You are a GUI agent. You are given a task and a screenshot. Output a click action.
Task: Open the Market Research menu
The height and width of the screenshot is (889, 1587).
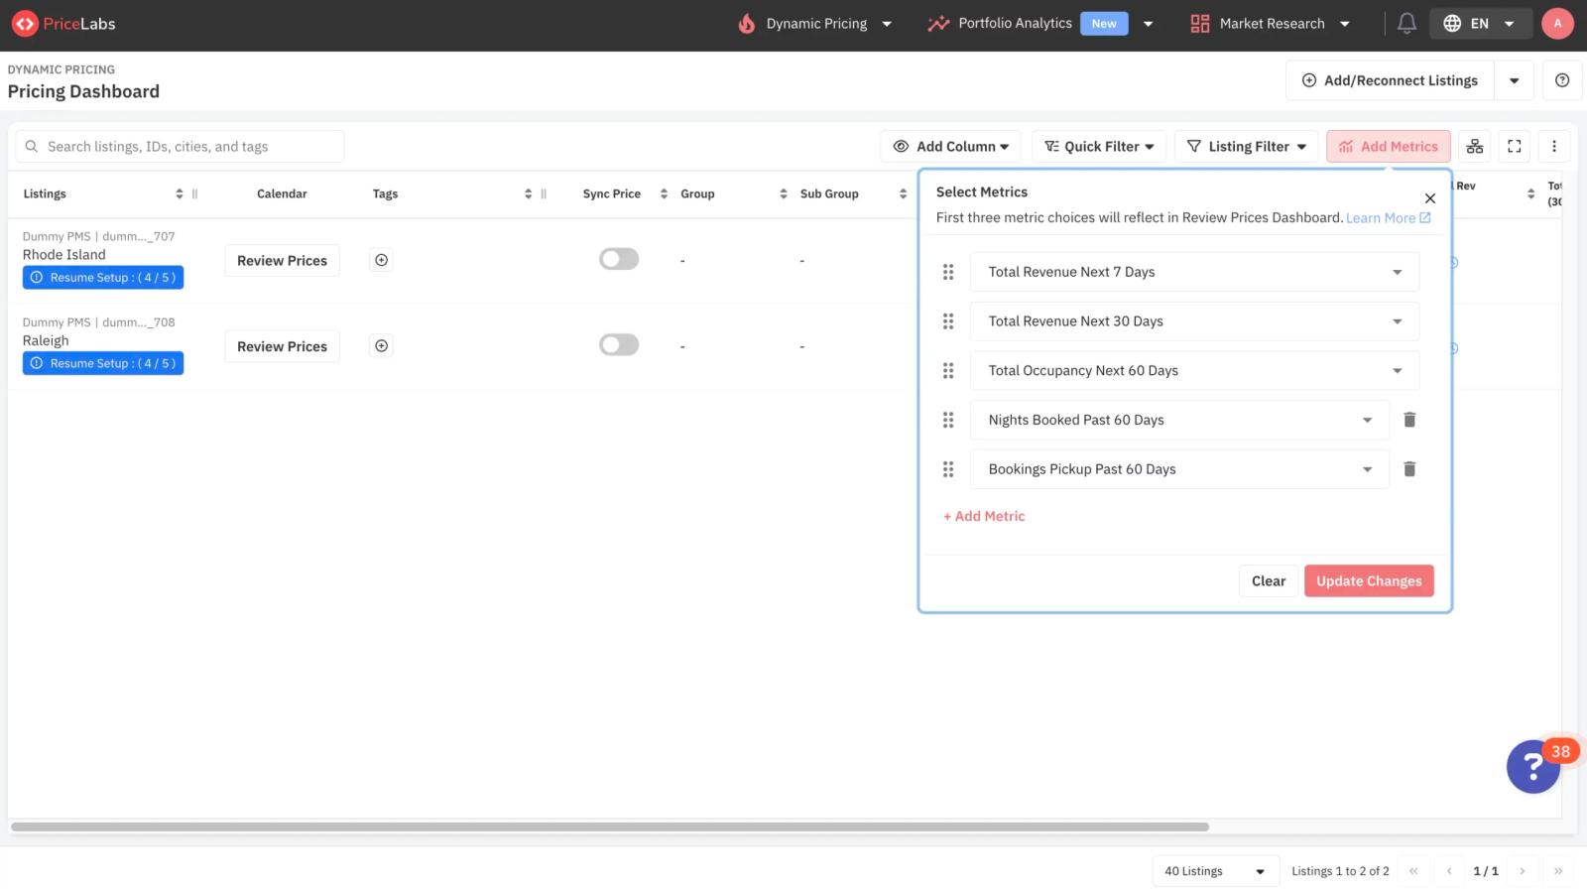click(1271, 24)
